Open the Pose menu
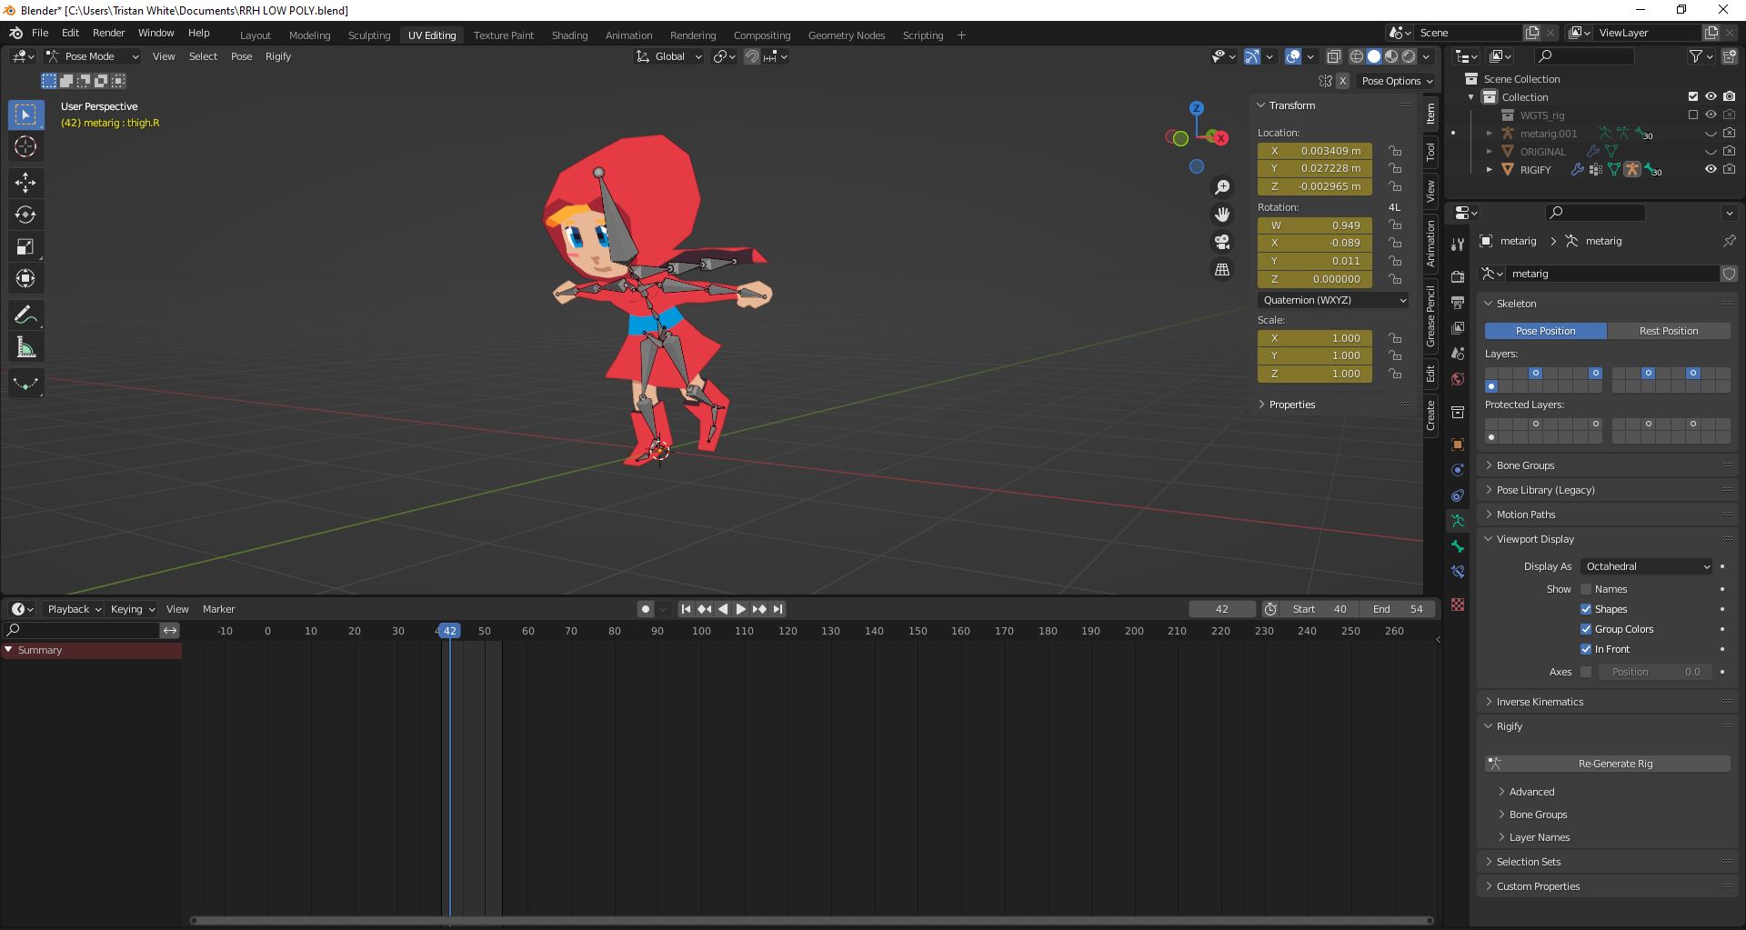Image resolution: width=1746 pixels, height=930 pixels. [241, 56]
